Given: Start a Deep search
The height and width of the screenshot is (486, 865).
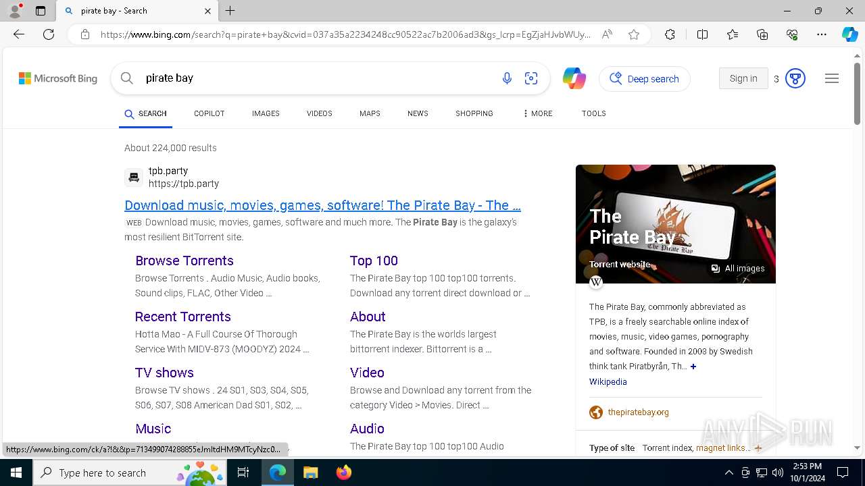Looking at the screenshot, I should [x=645, y=79].
